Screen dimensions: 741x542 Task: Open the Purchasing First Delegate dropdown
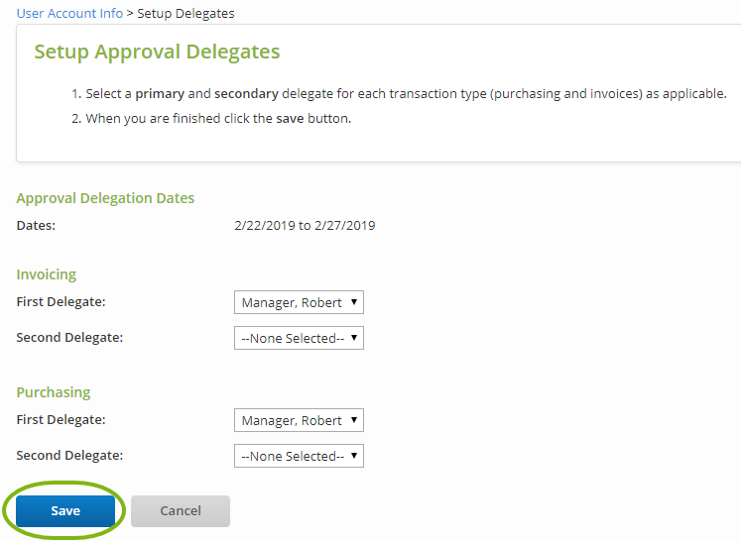299,420
